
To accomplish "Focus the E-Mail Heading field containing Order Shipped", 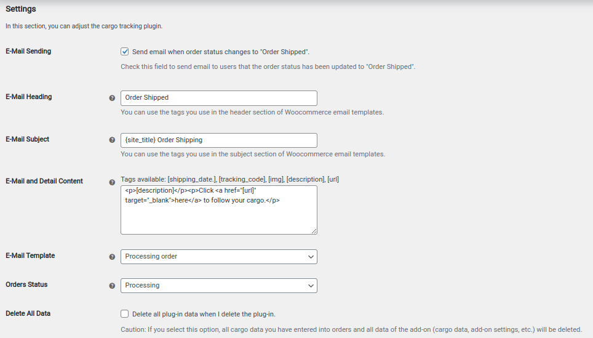I will 219,98.
